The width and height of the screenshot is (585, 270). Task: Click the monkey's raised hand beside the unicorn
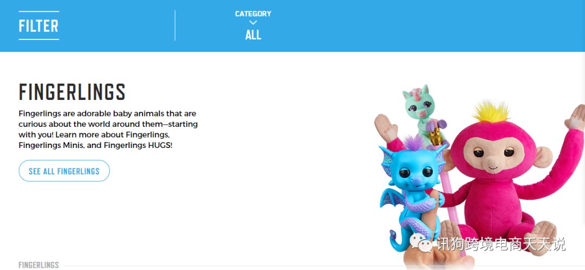386,127
